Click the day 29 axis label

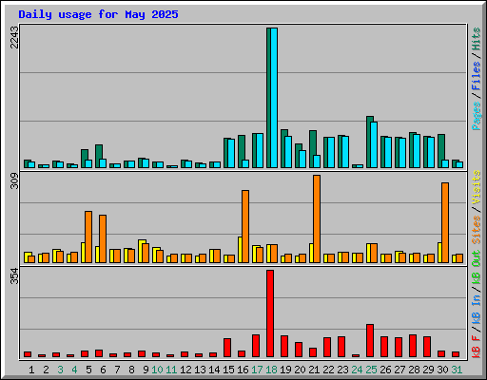pos(428,370)
